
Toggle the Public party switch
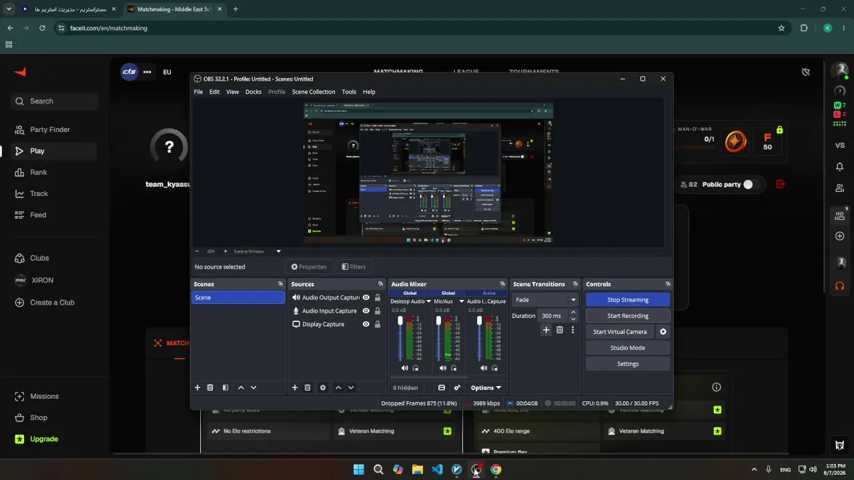[753, 185]
